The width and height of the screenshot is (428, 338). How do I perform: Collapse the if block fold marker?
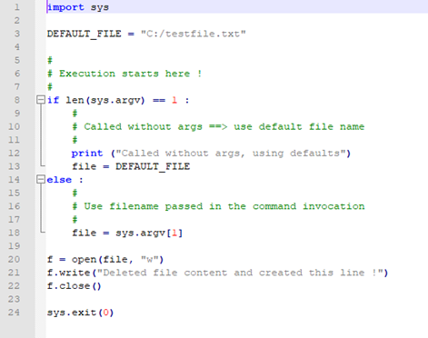click(x=40, y=100)
